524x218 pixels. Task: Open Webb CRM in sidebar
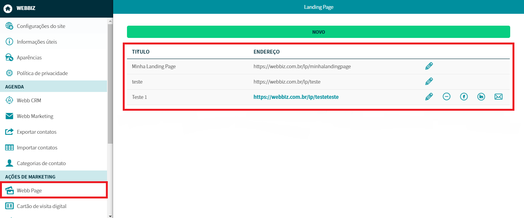pyautogui.click(x=29, y=100)
